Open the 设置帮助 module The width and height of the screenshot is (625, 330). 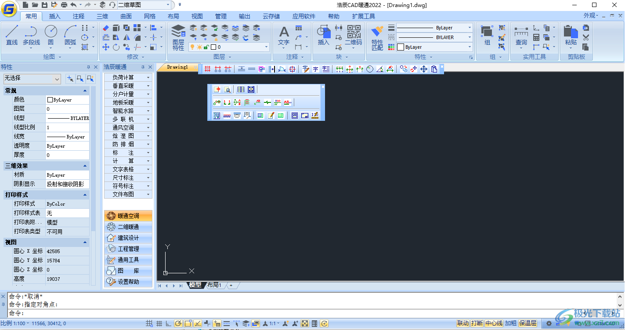coord(128,282)
